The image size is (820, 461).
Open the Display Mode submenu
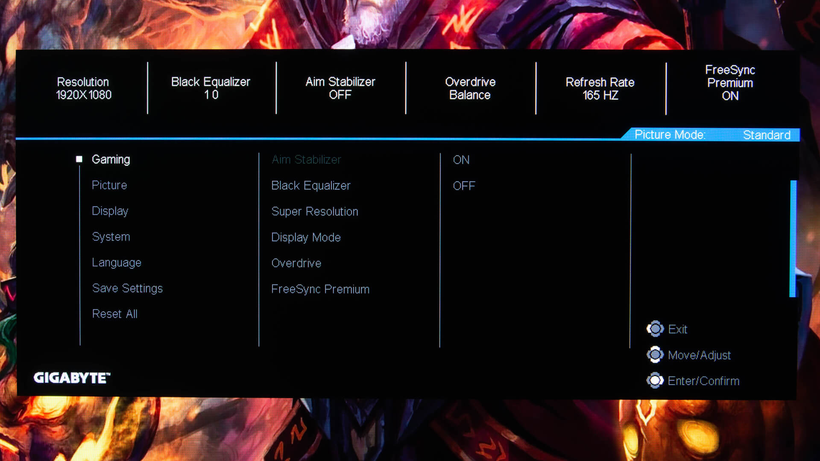(306, 237)
